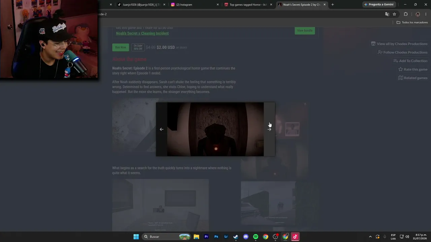Open View all by Chodex Productions
Screen dimensions: 431x242
point(399,44)
